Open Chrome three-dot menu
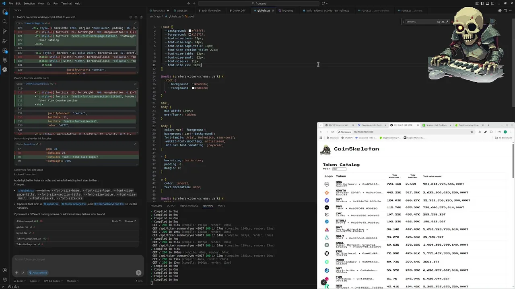The width and height of the screenshot is (515, 289). click(511, 132)
